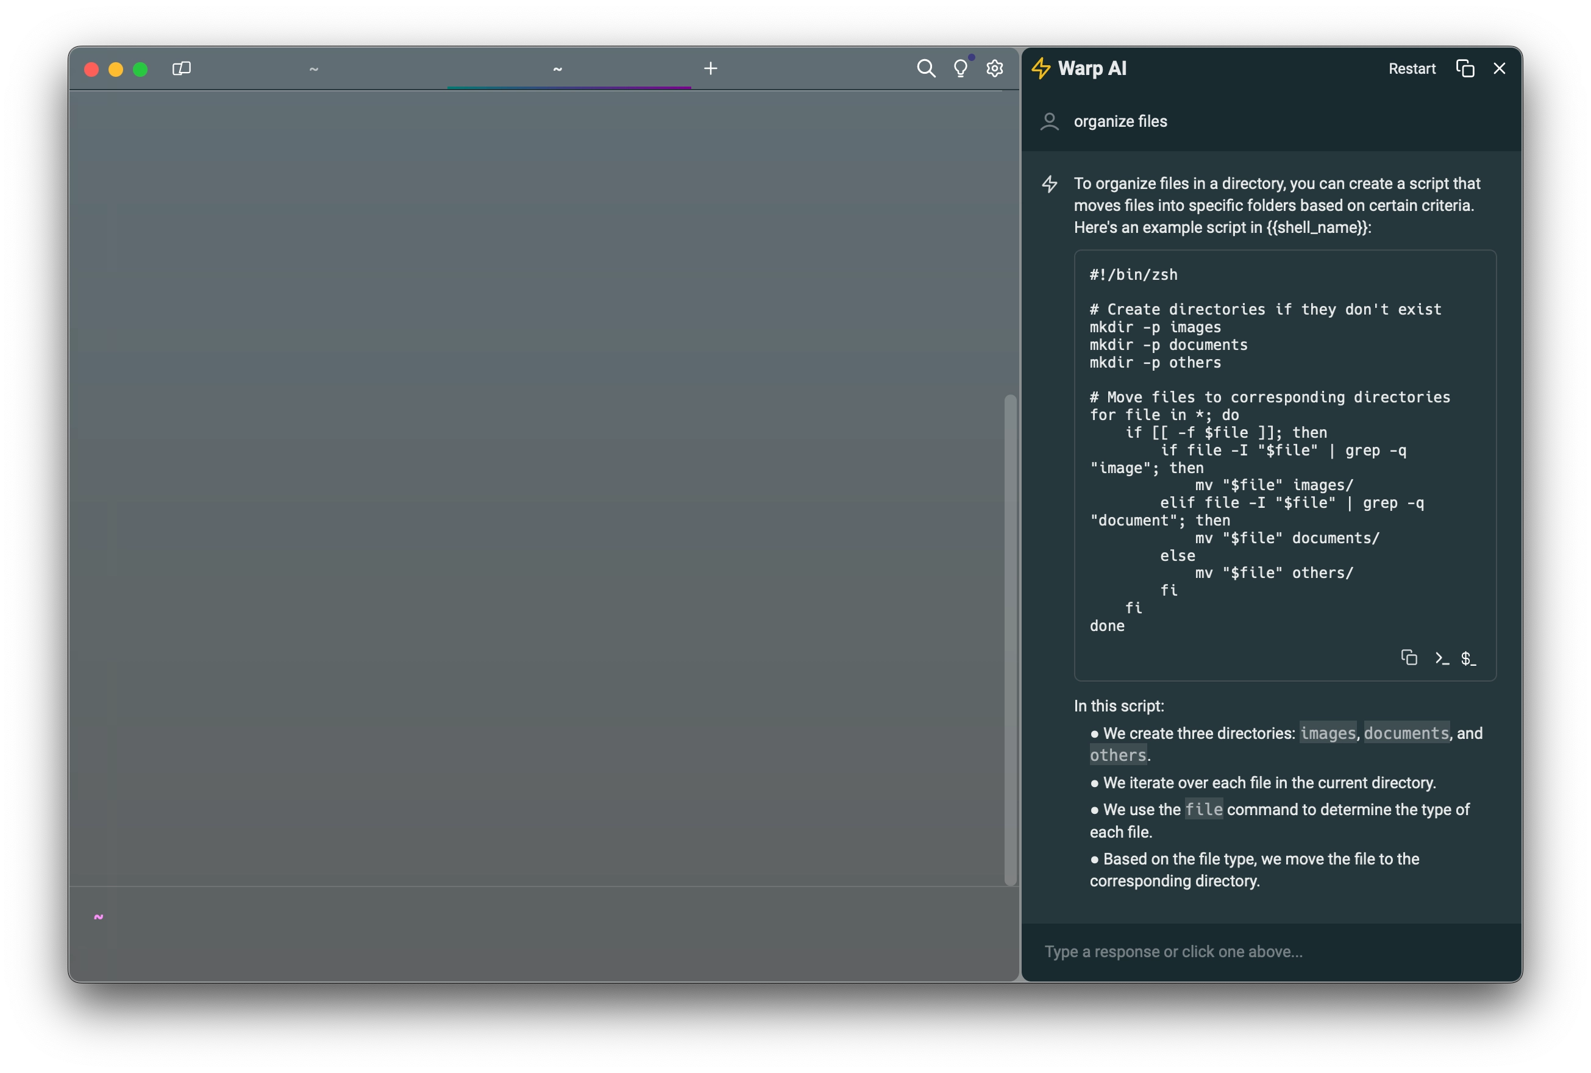Switch to the first ~ tab

(x=313, y=69)
